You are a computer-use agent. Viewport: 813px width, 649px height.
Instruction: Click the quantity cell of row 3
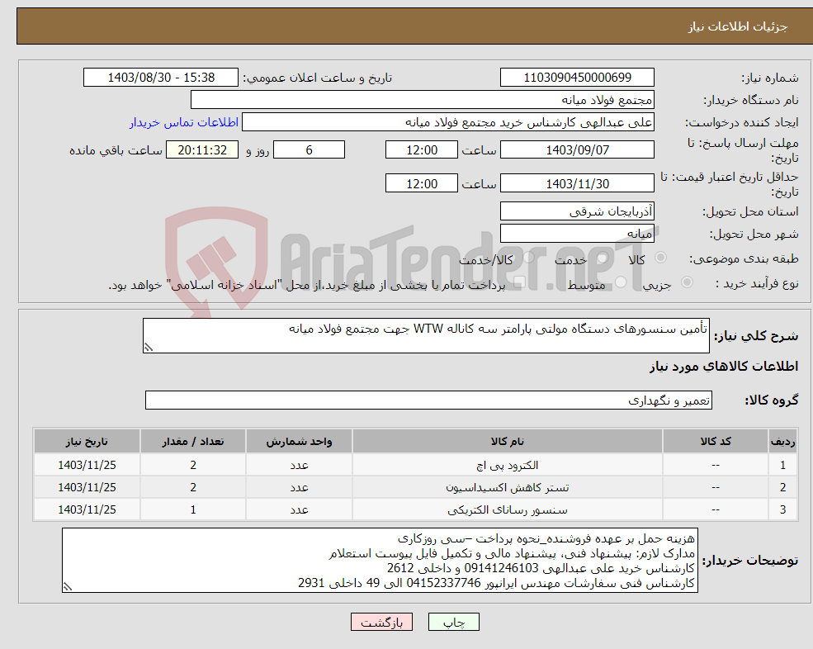(193, 509)
